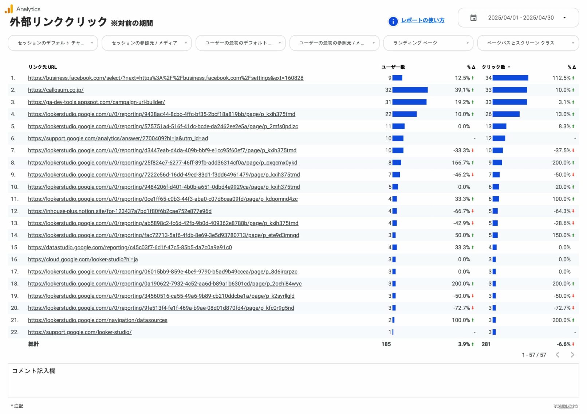Go to previous table page arrow
This screenshot has width=587, height=414.
(x=557, y=355)
